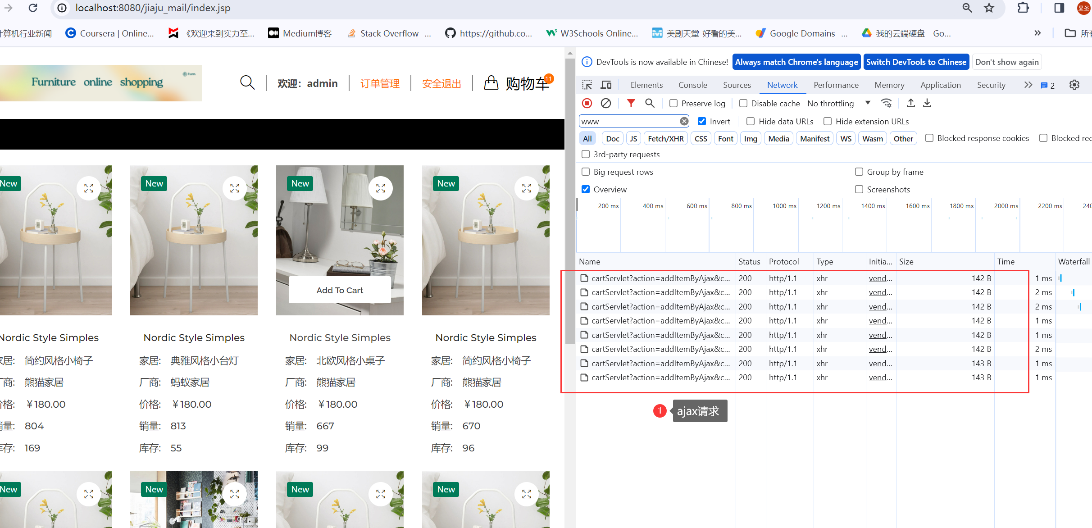Open the No throttling dropdown
The image size is (1092, 528).
(x=839, y=103)
